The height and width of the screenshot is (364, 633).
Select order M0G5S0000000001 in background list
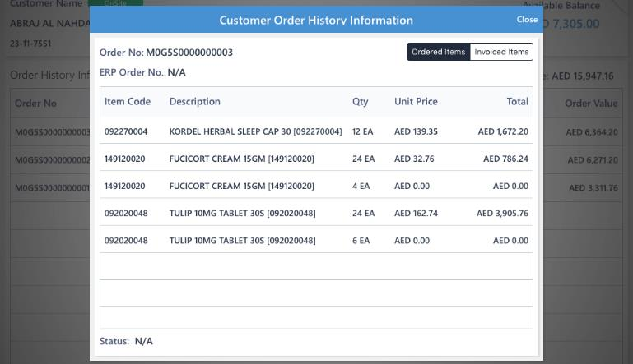point(52,188)
